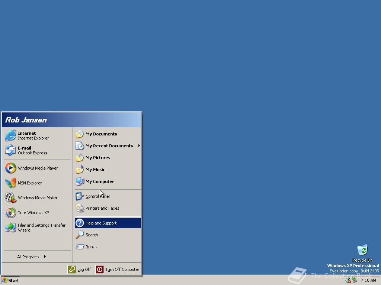
Task: Click the Log Off label
Action: click(x=84, y=269)
